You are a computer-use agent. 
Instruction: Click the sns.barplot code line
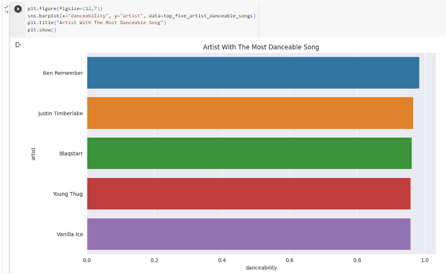pos(141,16)
